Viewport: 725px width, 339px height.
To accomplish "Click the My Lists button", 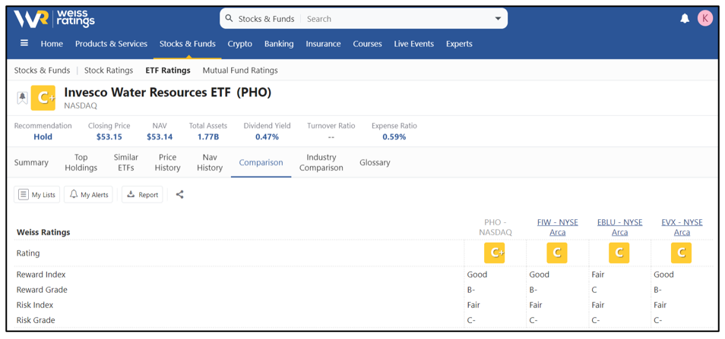I will coord(37,195).
